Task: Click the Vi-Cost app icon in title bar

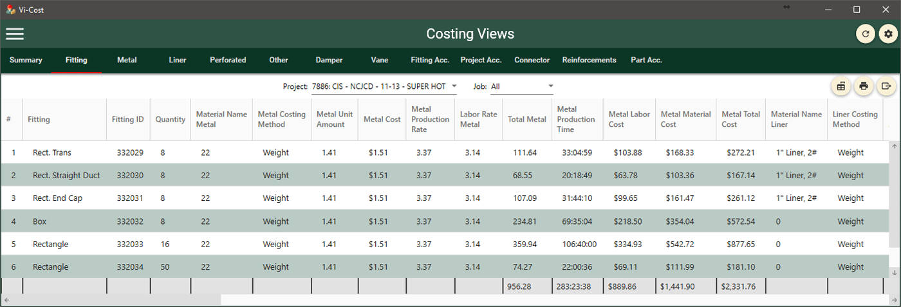Action: tap(10, 10)
